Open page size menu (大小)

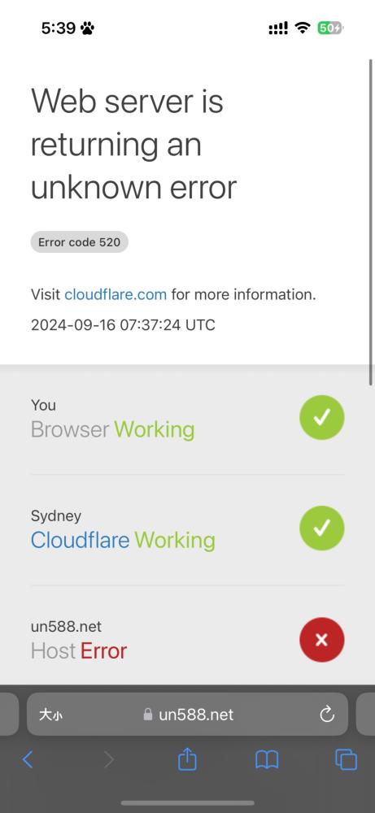[x=50, y=715]
